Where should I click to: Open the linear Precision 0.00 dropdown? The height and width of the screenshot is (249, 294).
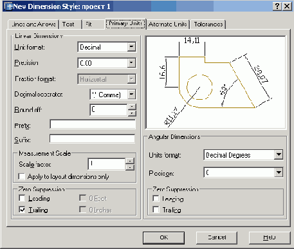coord(107,63)
